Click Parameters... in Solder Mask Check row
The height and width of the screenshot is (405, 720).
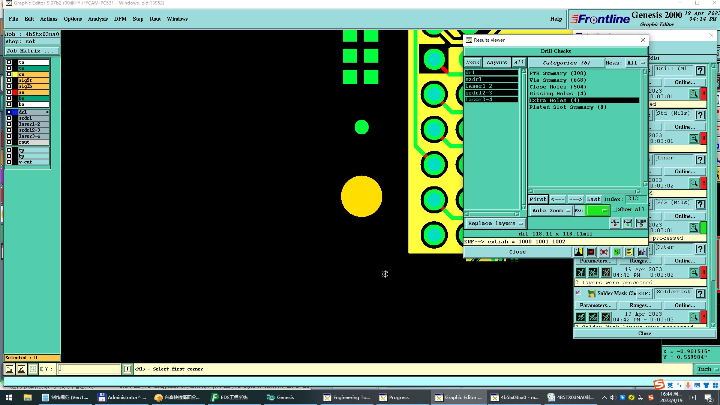(x=595, y=306)
